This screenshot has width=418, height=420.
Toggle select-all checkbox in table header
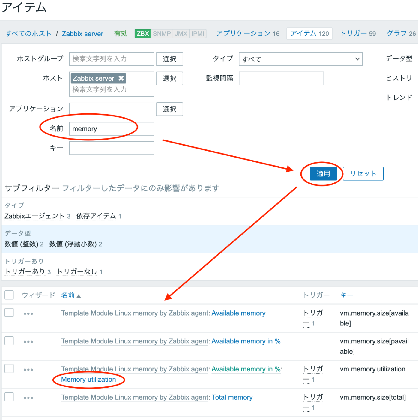click(x=9, y=295)
